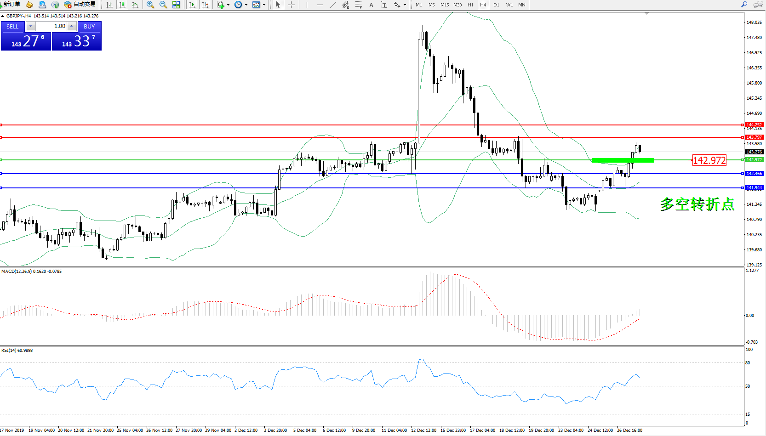The image size is (766, 436).
Task: Expand the chart templates dropdown arrow
Action: [264, 5]
